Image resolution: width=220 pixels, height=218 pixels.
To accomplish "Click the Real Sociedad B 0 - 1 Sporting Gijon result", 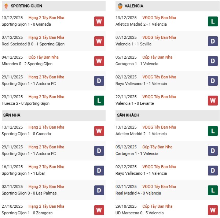I will (33, 44).
